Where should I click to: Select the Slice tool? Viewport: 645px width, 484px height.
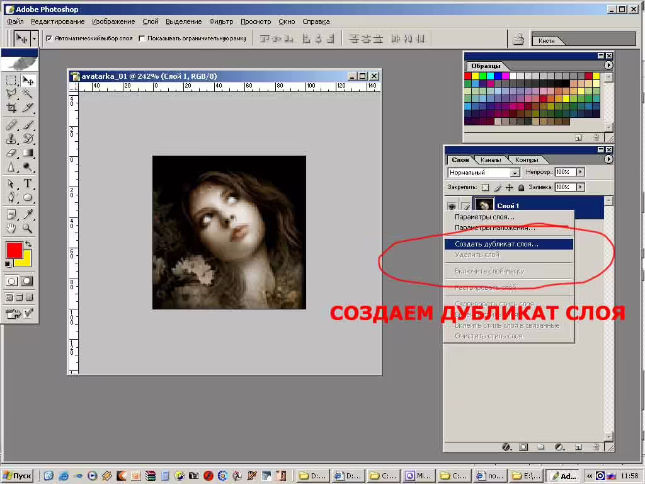click(28, 108)
